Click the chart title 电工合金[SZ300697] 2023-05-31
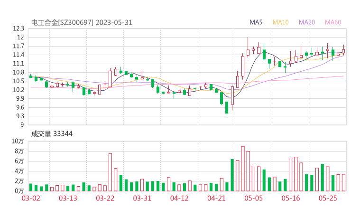This screenshot has height=209, width=351. tap(82, 23)
